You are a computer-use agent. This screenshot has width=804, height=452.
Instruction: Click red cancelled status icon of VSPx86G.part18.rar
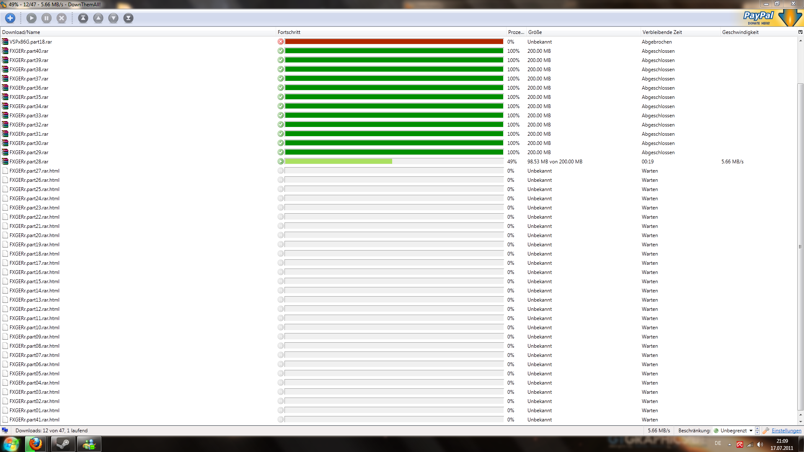[x=281, y=41]
